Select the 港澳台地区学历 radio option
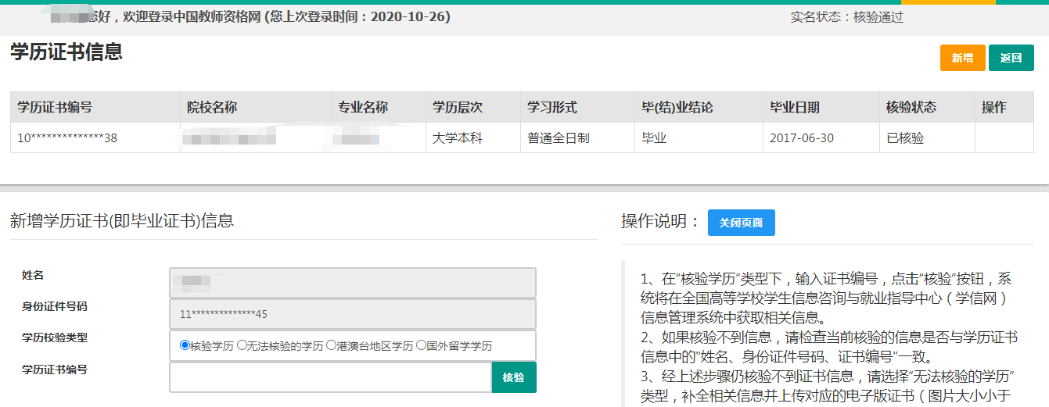 [x=332, y=345]
